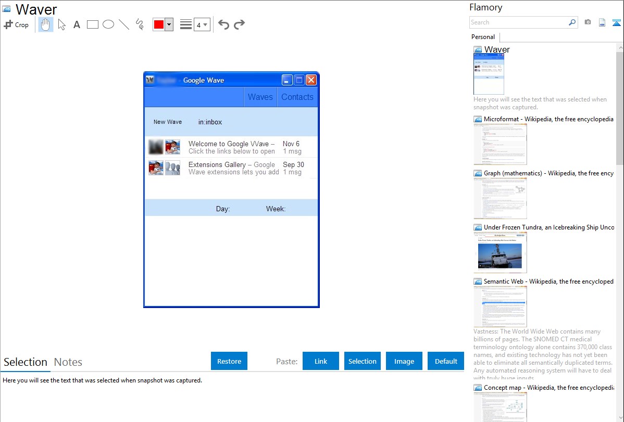The image size is (624, 422).
Task: Click the Semantic Web Vastness description text
Action: pos(543,354)
